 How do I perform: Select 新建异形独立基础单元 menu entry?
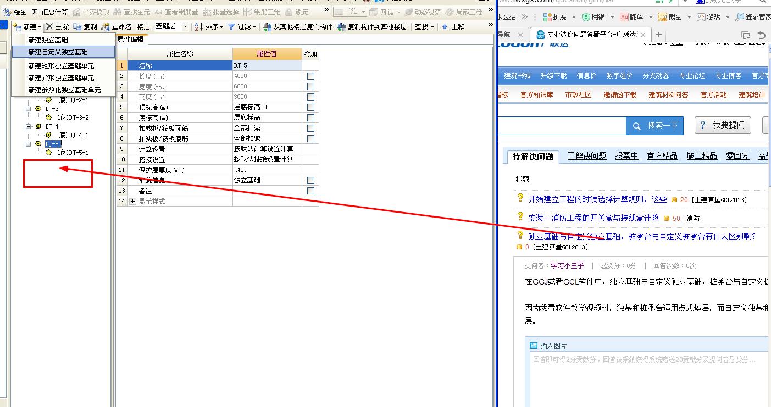[x=63, y=77]
